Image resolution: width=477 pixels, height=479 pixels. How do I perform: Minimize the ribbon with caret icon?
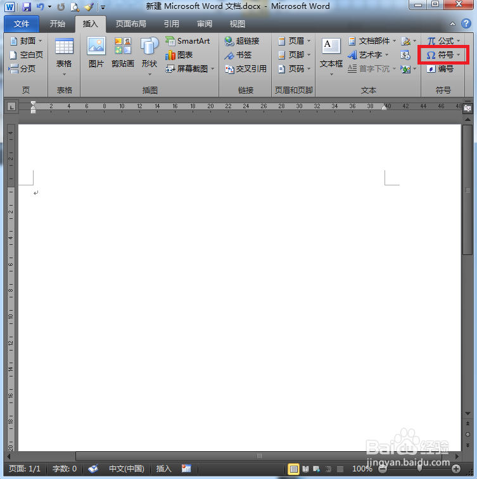tap(452, 24)
